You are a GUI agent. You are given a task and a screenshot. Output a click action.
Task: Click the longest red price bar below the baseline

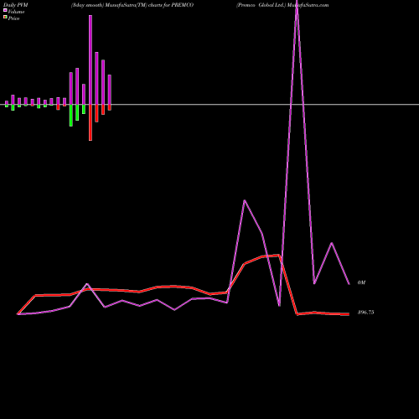[91, 122]
